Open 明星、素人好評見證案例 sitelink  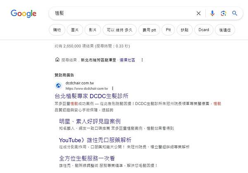[x=90, y=121]
